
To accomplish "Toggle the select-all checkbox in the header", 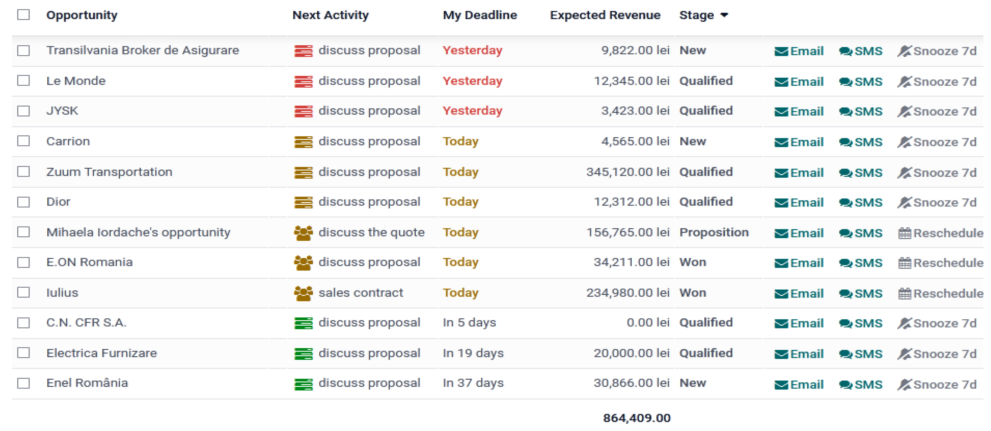I will (x=23, y=15).
